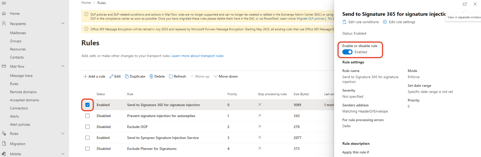The height and width of the screenshot is (157, 481).
Task: Click the Recipients person icon
Action: click(4, 23)
